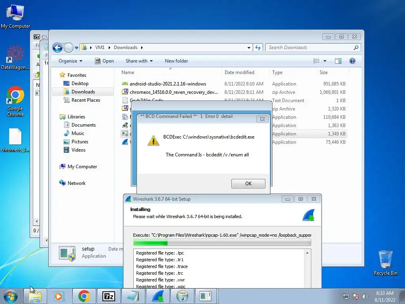
Task: Click Open in Explorer toolbar
Action: coord(104,61)
